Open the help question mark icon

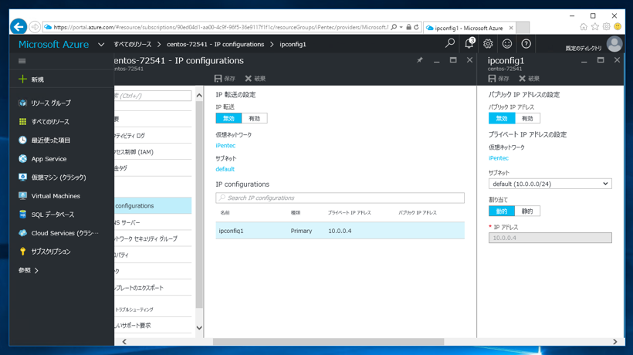tap(526, 43)
